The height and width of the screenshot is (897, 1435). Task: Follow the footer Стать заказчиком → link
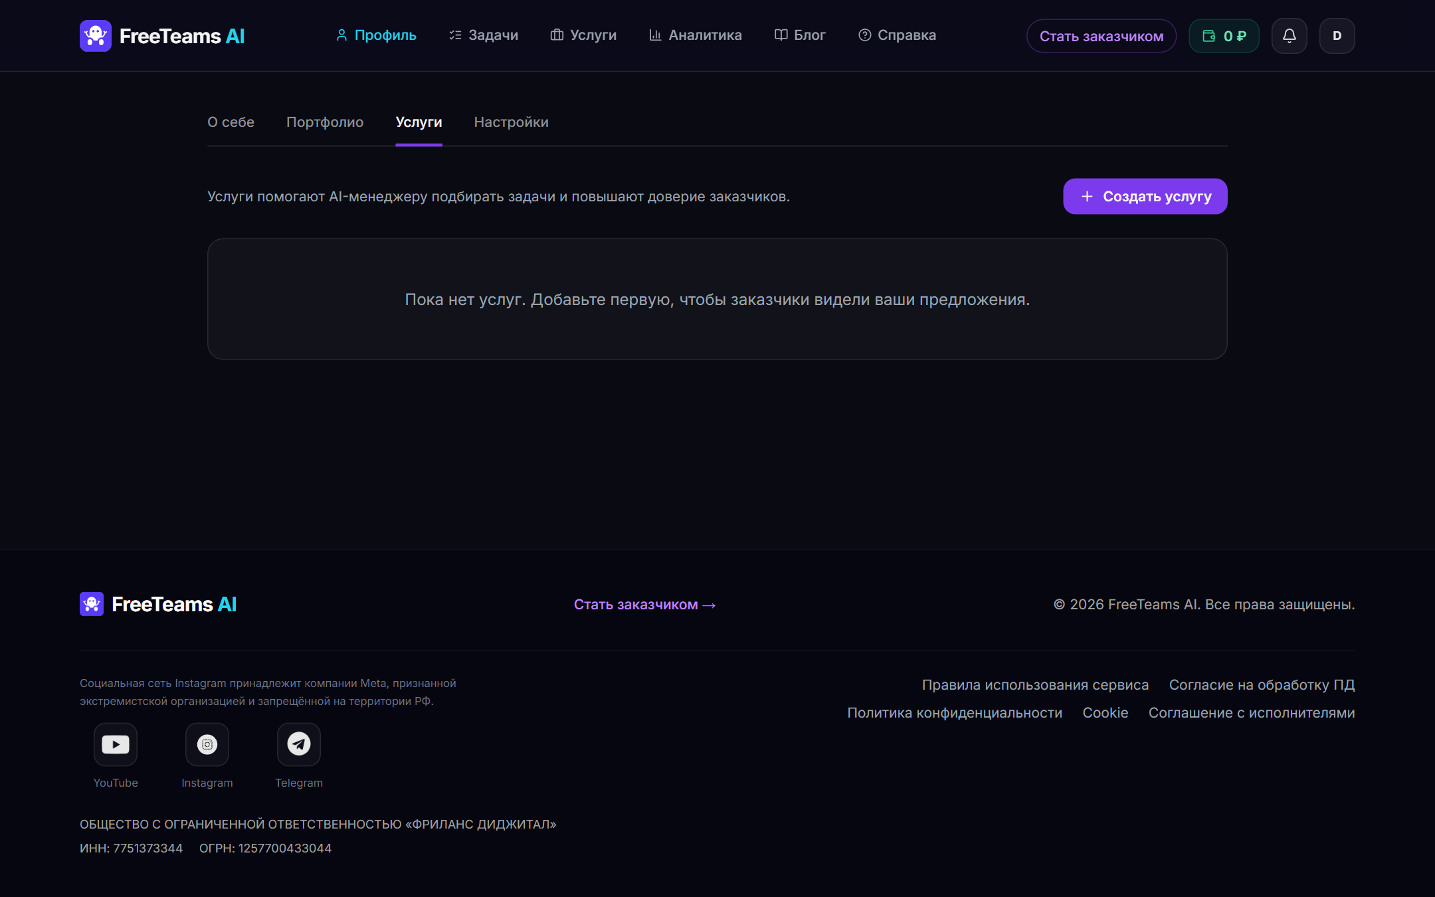[x=644, y=605]
